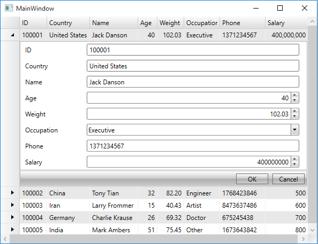
Task: Select the salary cell 400,000,000
Action: point(286,35)
